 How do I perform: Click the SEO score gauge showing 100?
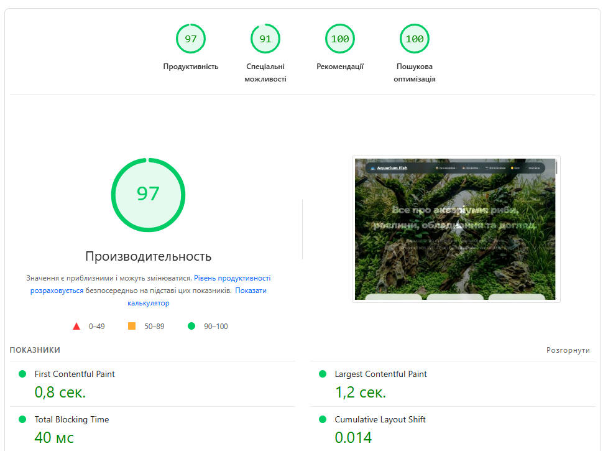click(x=414, y=39)
